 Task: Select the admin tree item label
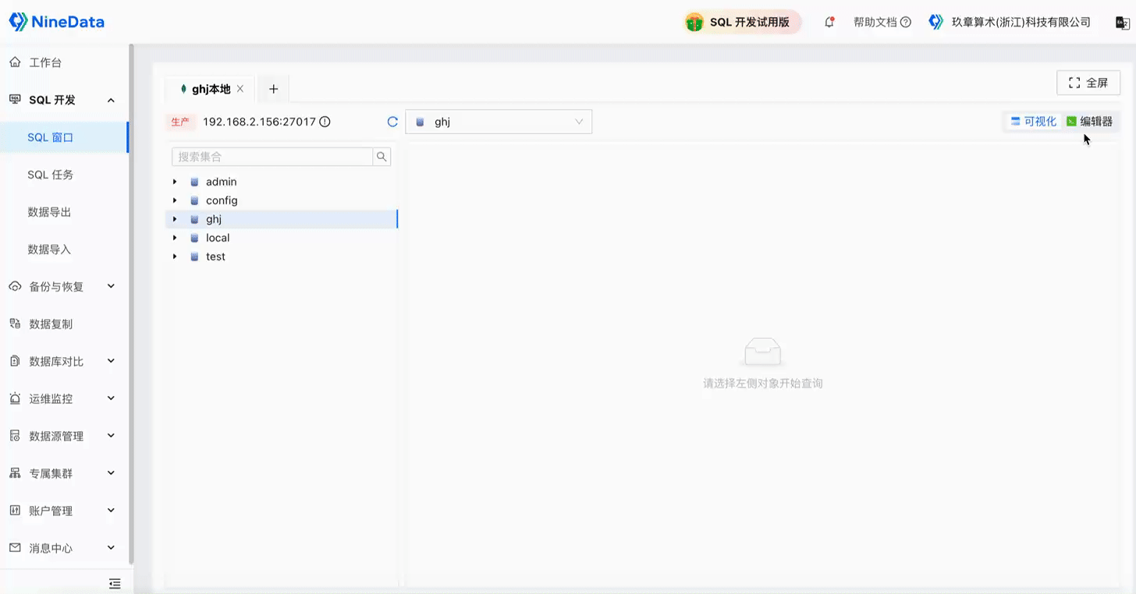click(x=222, y=182)
